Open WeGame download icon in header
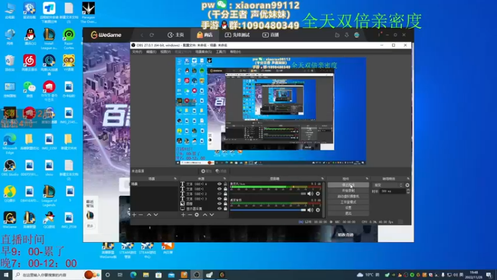Screen dimensions: 497x280 pyautogui.click(x=347, y=35)
